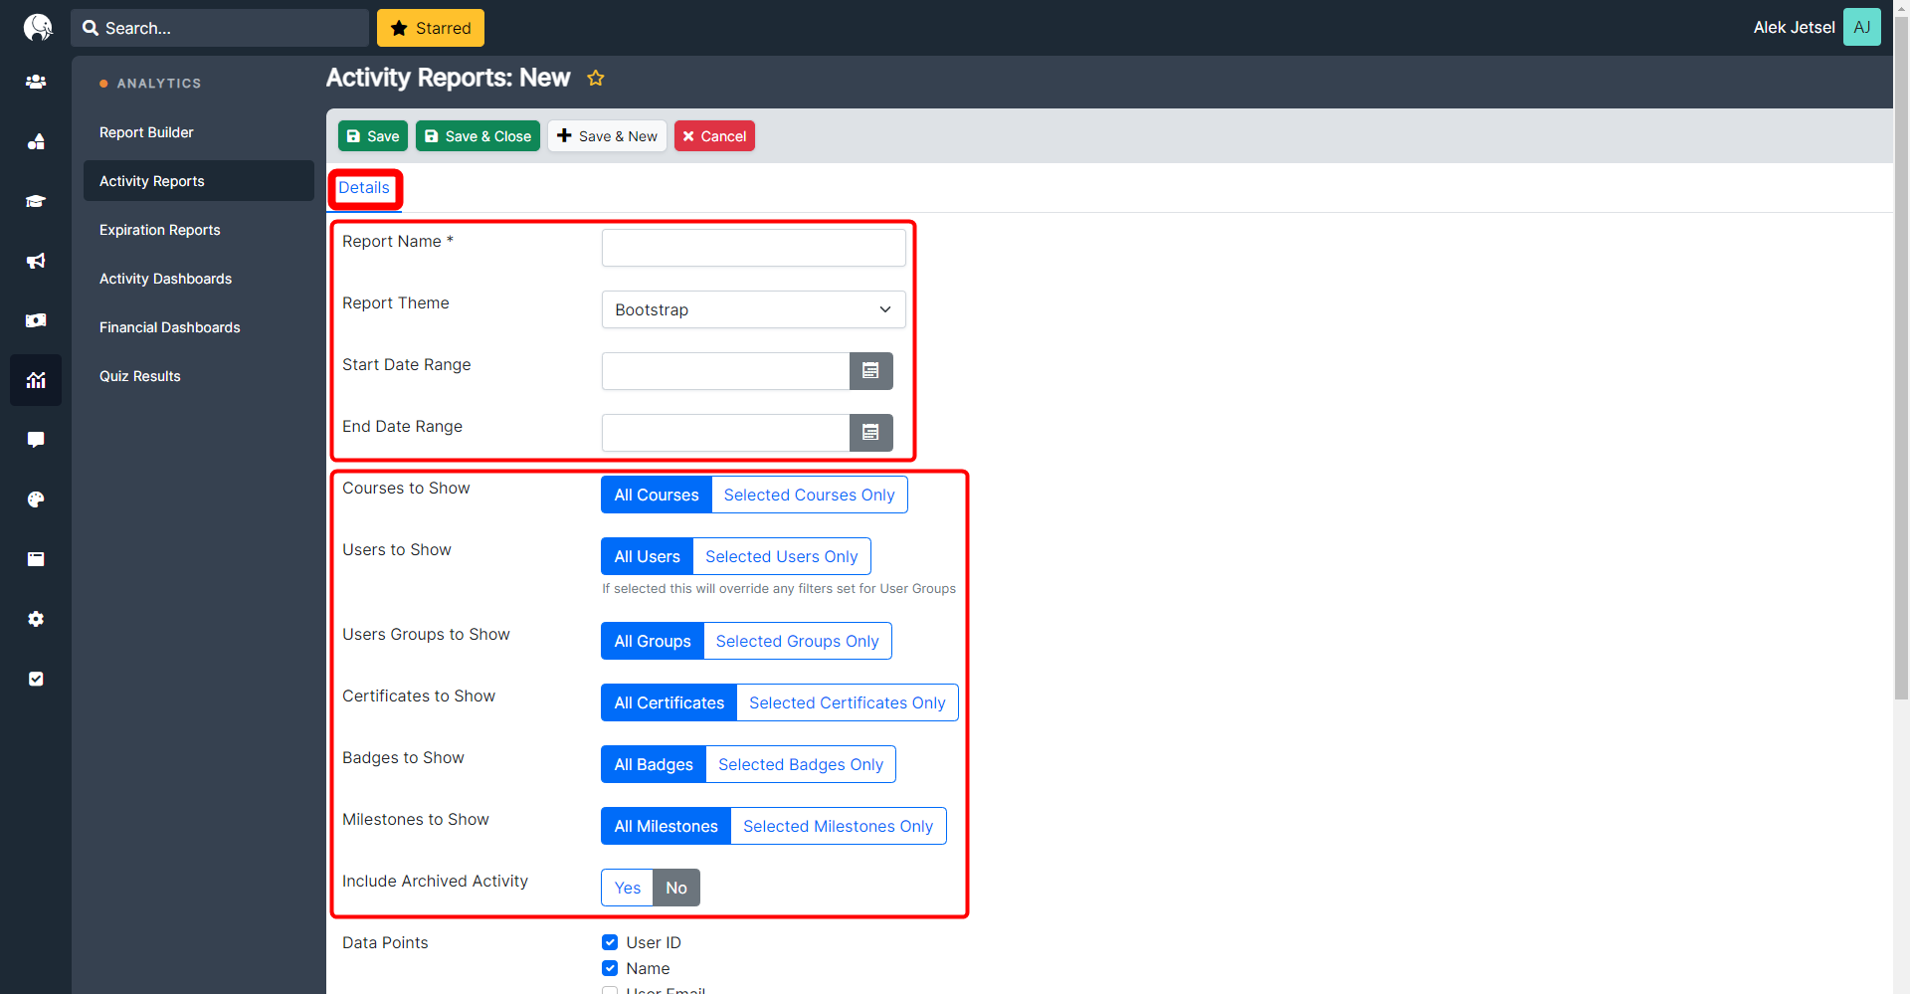Click the elephant app logo

[36, 27]
